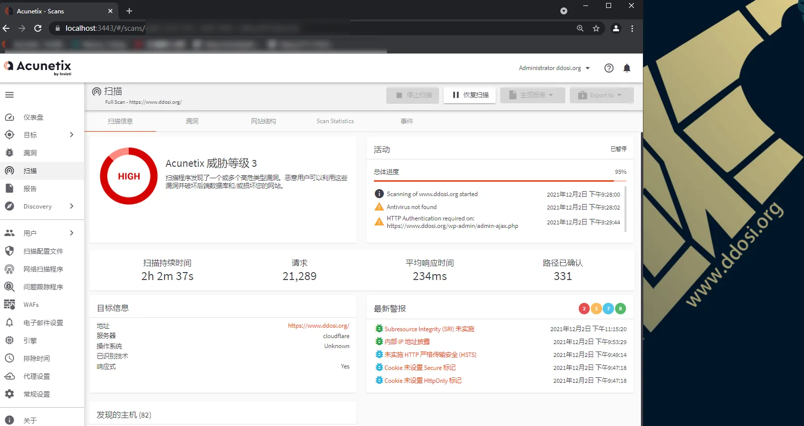
Task: Open the 电子邮件设置 bell icon
Action: point(9,323)
